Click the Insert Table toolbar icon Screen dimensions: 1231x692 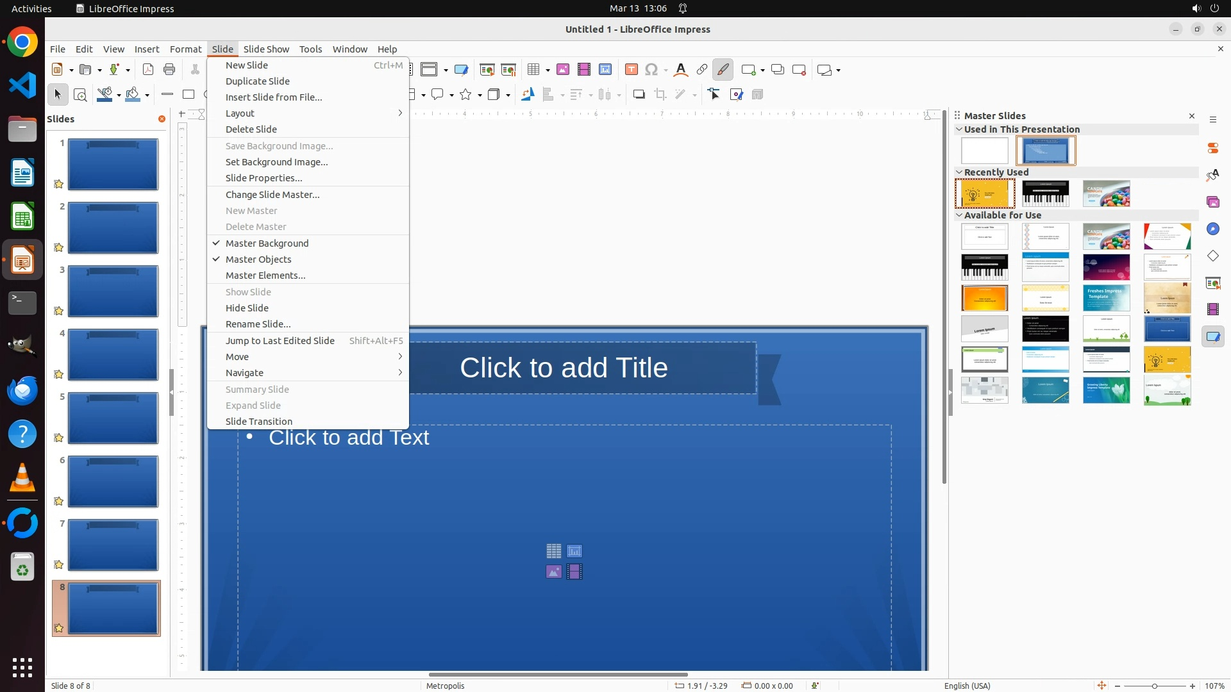tap(533, 70)
